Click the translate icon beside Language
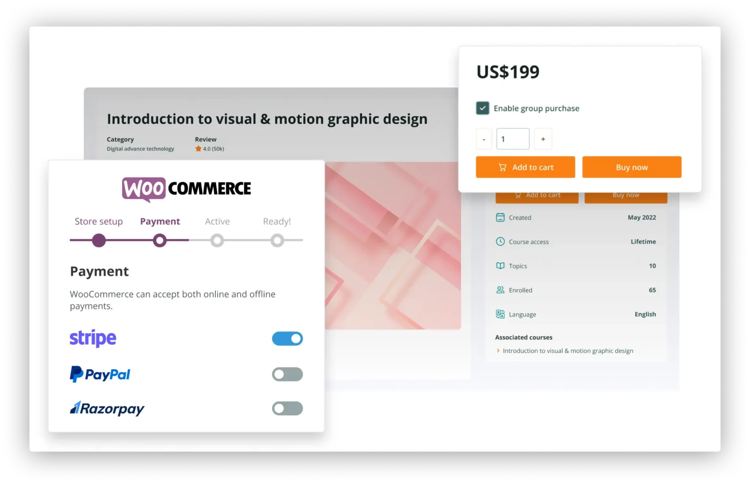The width and height of the screenshot is (750, 484). [500, 314]
